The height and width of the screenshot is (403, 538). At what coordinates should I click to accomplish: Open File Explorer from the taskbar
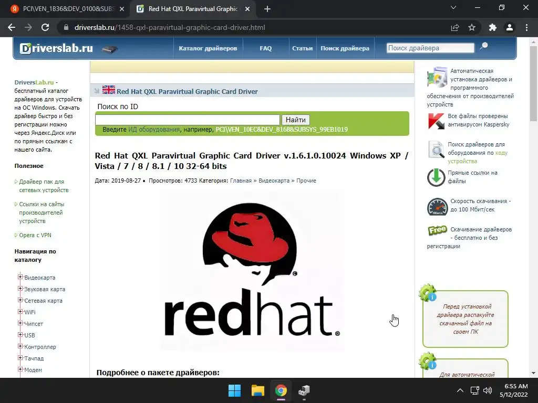tap(257, 390)
